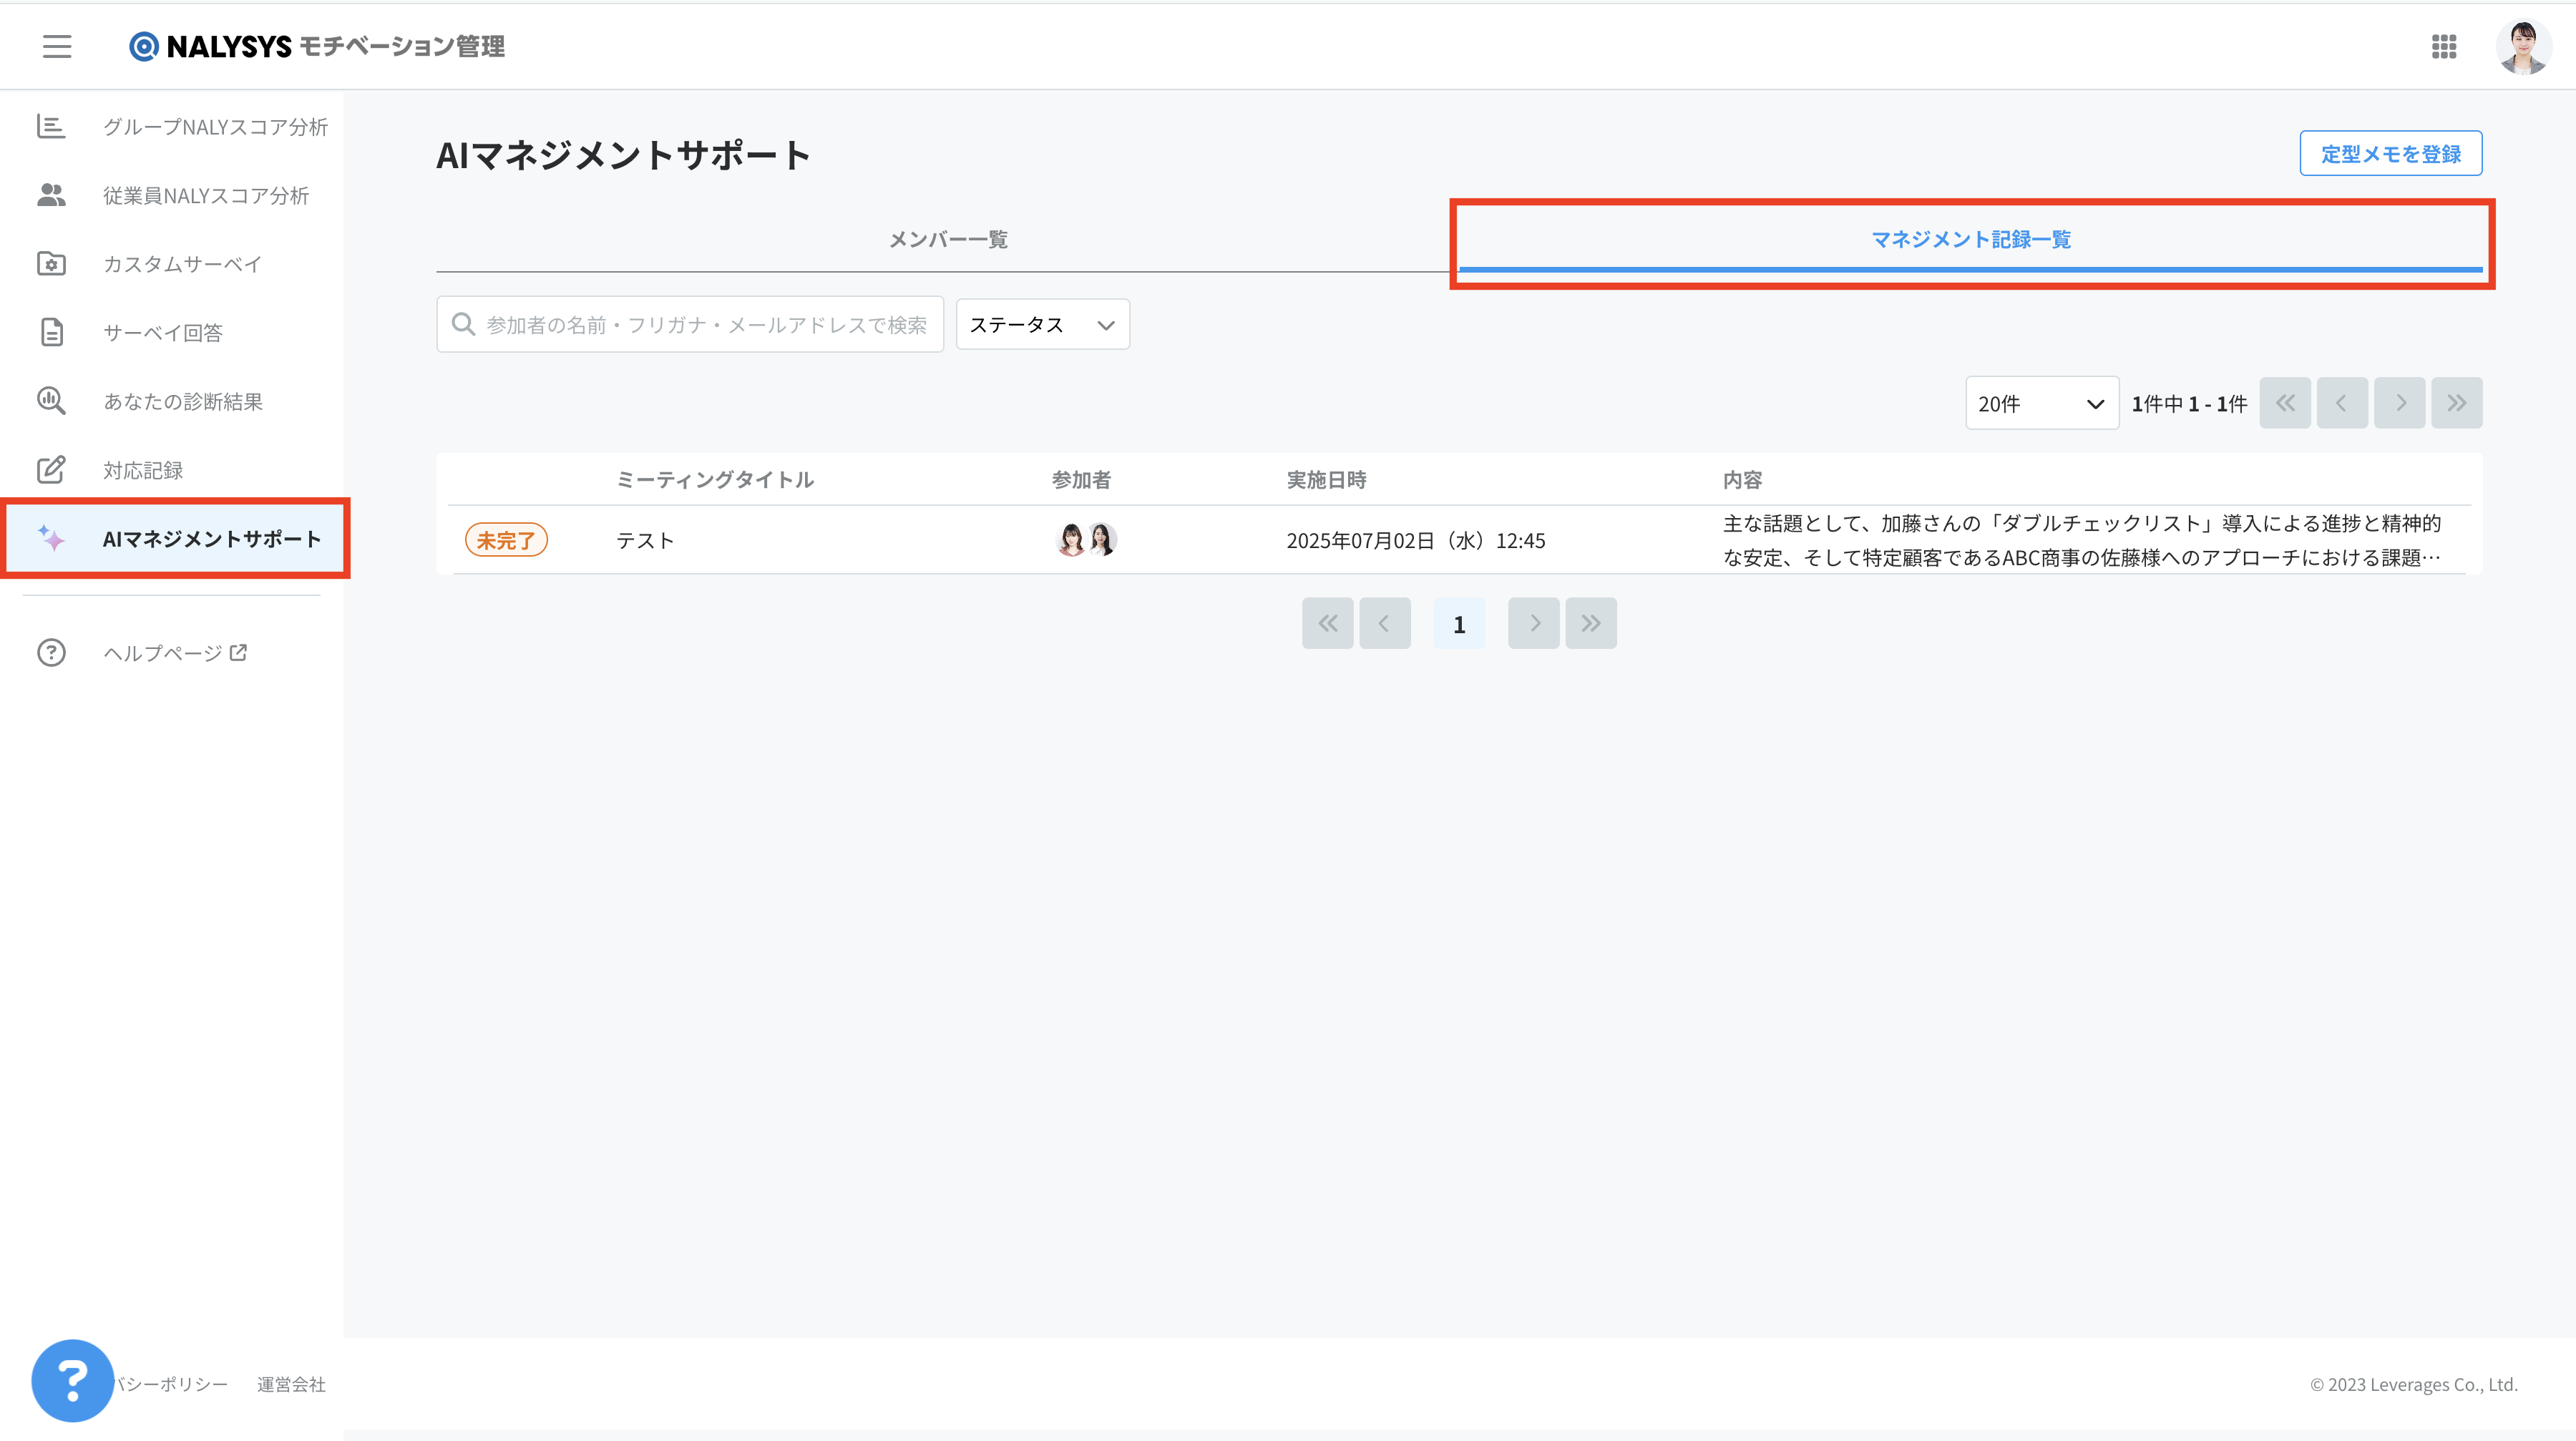Click the custom survey folder icon
Image resolution: width=2576 pixels, height=1441 pixels.
pos(51,263)
